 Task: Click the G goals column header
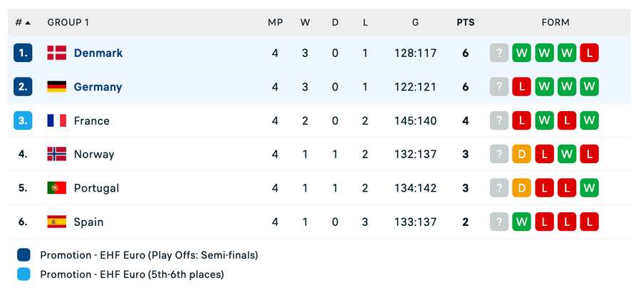tap(415, 22)
